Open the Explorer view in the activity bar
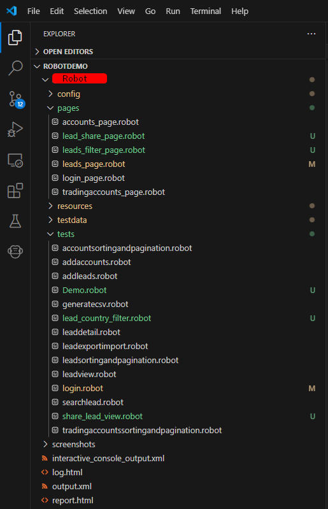Screen dimensions: 328x509 pos(15,38)
